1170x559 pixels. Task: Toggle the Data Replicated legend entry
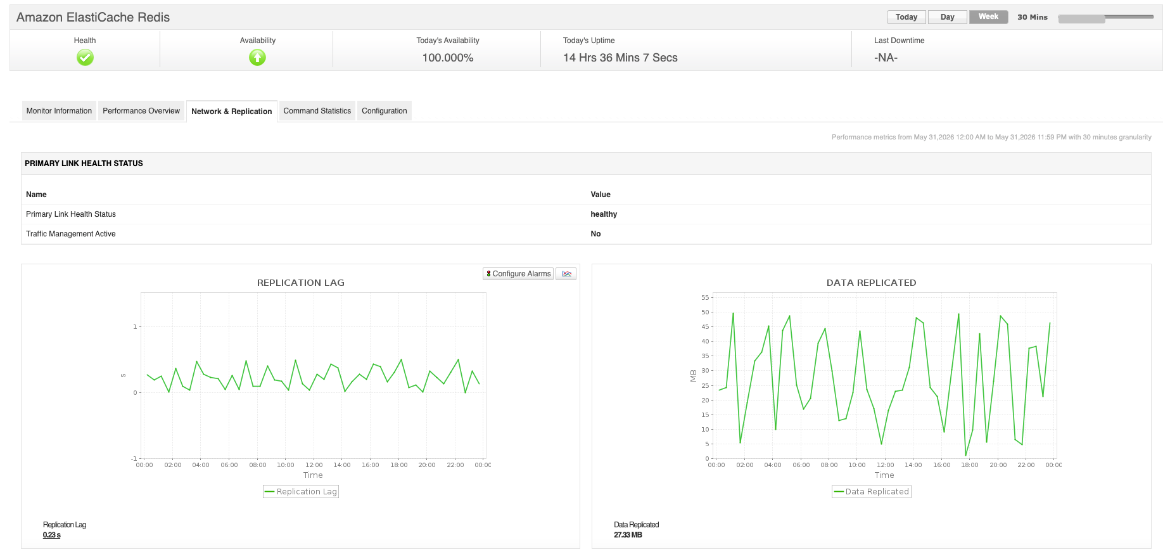(x=872, y=492)
